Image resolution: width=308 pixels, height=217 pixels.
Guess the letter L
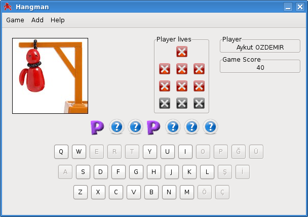click(207, 172)
